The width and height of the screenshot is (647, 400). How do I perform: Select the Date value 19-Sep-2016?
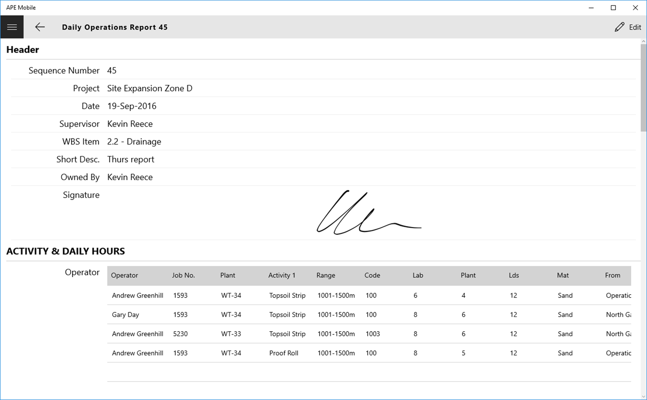click(x=131, y=106)
